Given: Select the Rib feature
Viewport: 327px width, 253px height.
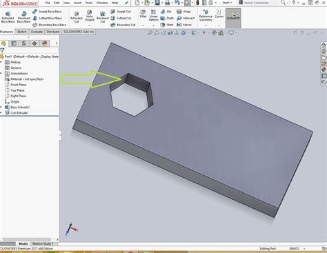Looking at the screenshot, I should click(166, 12).
